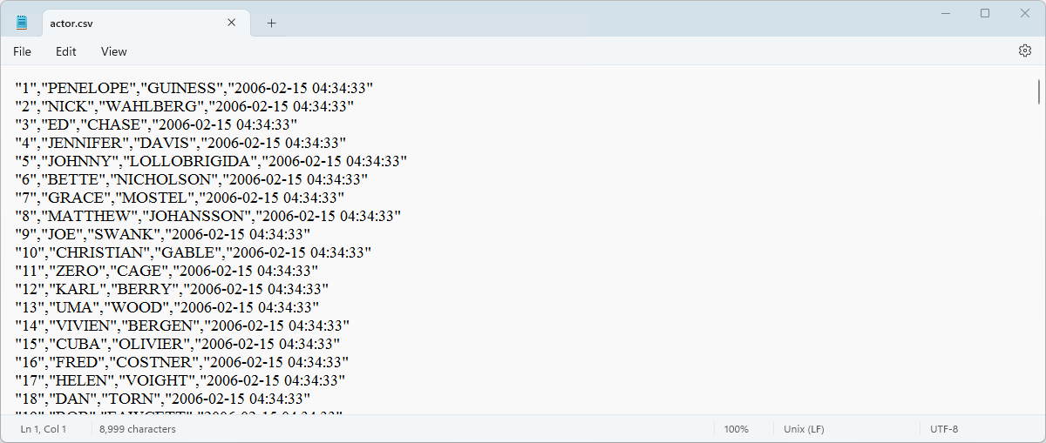
Task: Open the View menu
Action: pyautogui.click(x=114, y=51)
